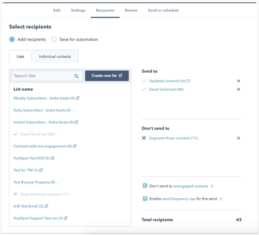Open the unengaged contacts link

pyautogui.click(x=190, y=186)
